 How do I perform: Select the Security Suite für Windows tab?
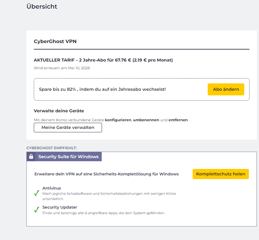(64, 157)
